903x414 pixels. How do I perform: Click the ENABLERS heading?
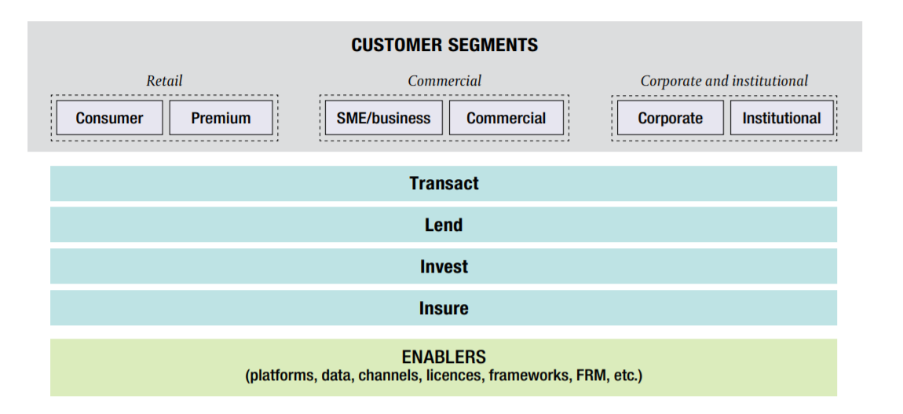(444, 357)
